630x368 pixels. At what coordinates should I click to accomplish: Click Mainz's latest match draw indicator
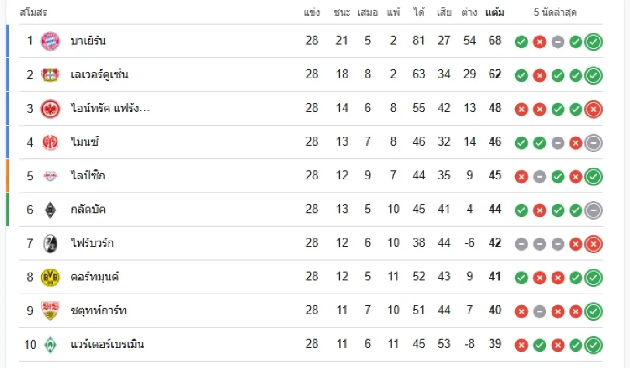(594, 143)
